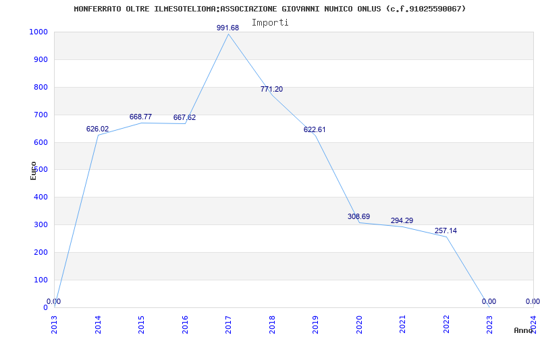Screen dimensions: 540x337
Task: Click the 600 y-axis tick label
Action: (41, 142)
